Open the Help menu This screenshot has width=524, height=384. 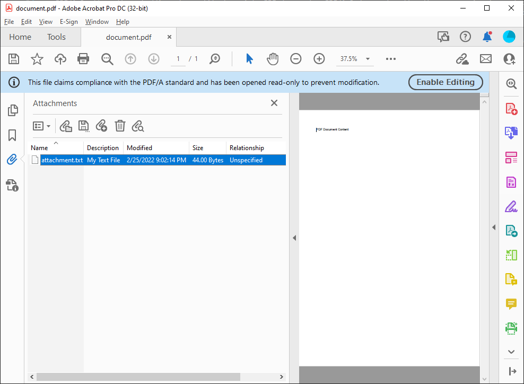pyautogui.click(x=123, y=22)
